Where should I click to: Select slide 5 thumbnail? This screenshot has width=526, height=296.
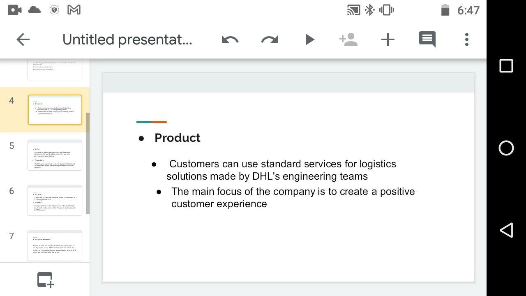[55, 155]
